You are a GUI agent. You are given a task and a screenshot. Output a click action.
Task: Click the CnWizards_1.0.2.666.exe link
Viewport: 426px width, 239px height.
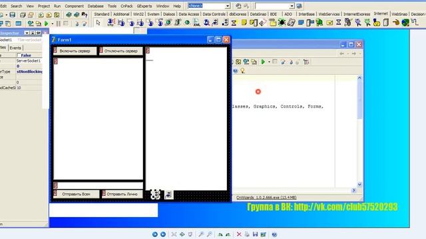(x=266, y=198)
